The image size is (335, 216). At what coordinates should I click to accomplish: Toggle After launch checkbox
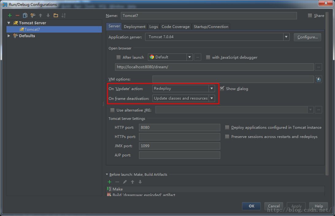(118, 57)
